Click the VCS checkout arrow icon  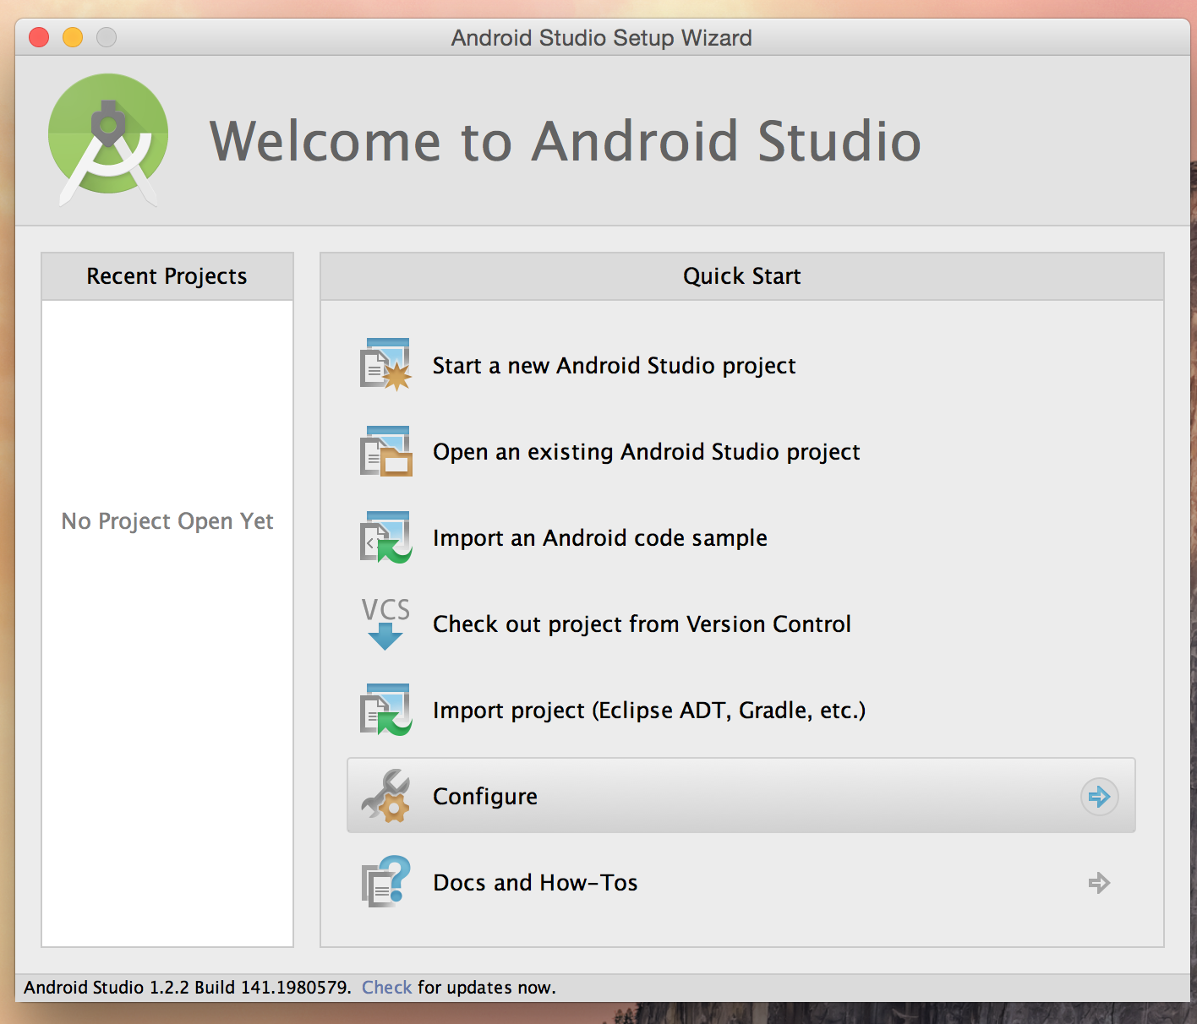coord(385,624)
